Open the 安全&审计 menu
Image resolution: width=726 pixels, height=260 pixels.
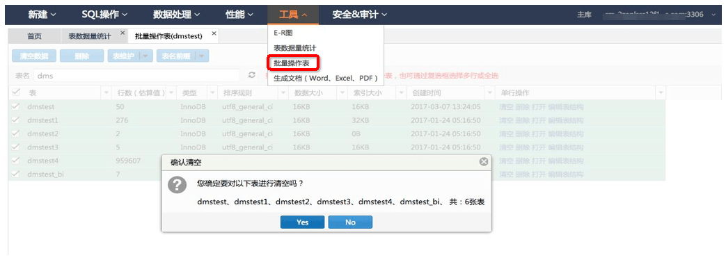pyautogui.click(x=360, y=15)
